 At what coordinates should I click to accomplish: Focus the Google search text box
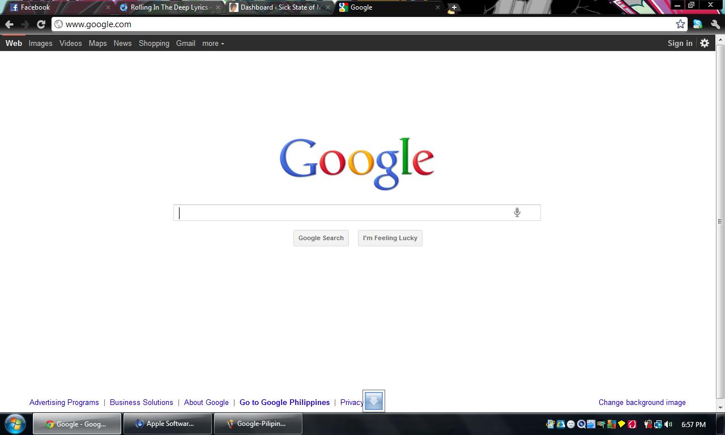pyautogui.click(x=340, y=213)
